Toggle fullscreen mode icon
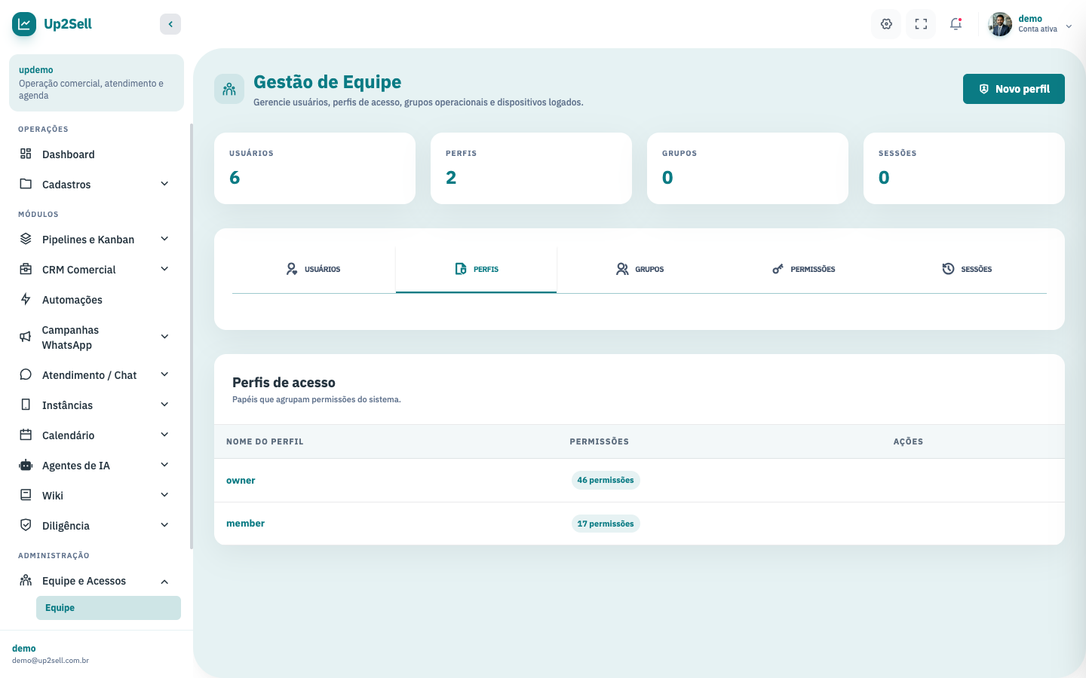Image resolution: width=1086 pixels, height=678 pixels. point(921,24)
